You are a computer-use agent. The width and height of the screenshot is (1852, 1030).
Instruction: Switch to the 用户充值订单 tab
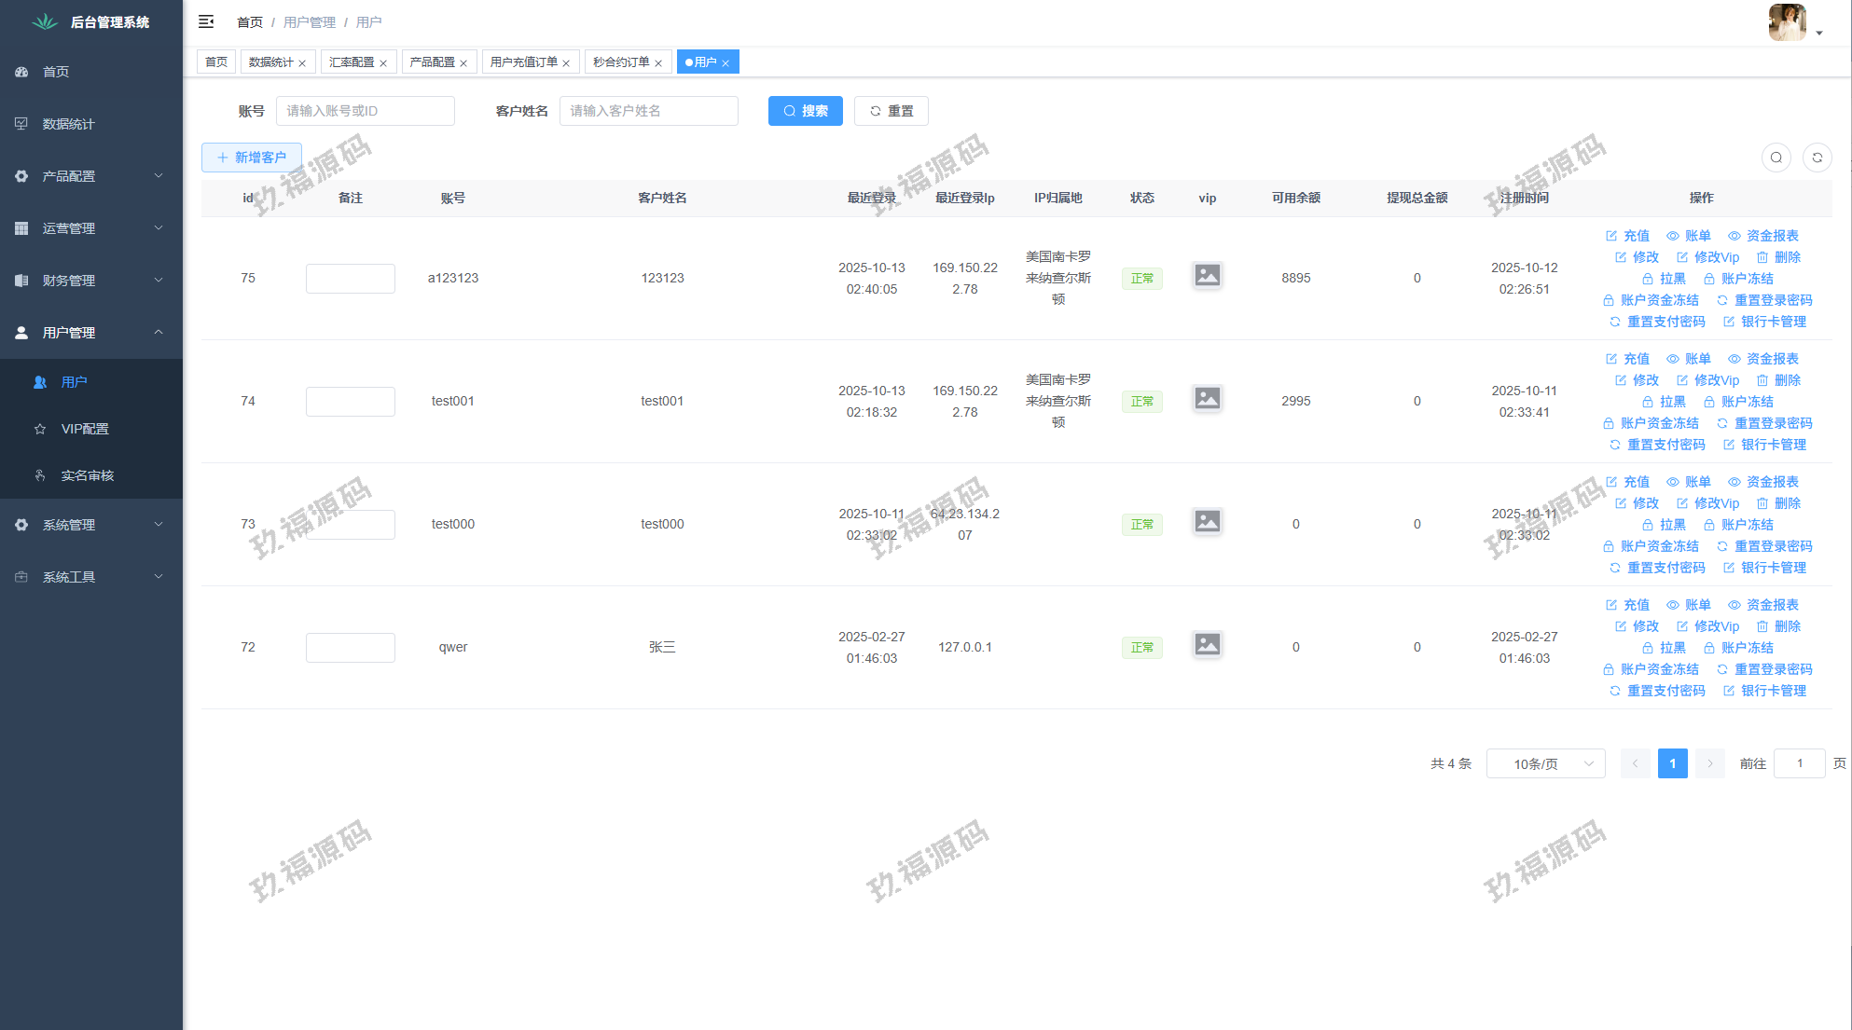(x=523, y=62)
